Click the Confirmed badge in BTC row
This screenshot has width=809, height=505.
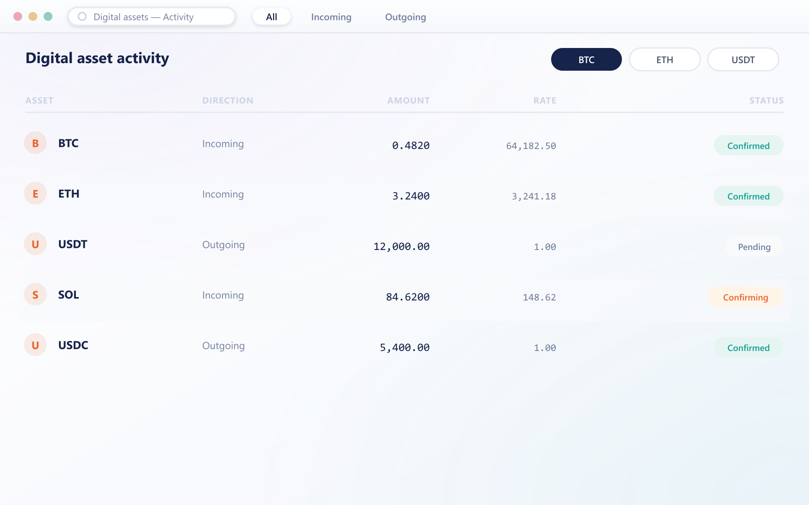[x=748, y=146]
